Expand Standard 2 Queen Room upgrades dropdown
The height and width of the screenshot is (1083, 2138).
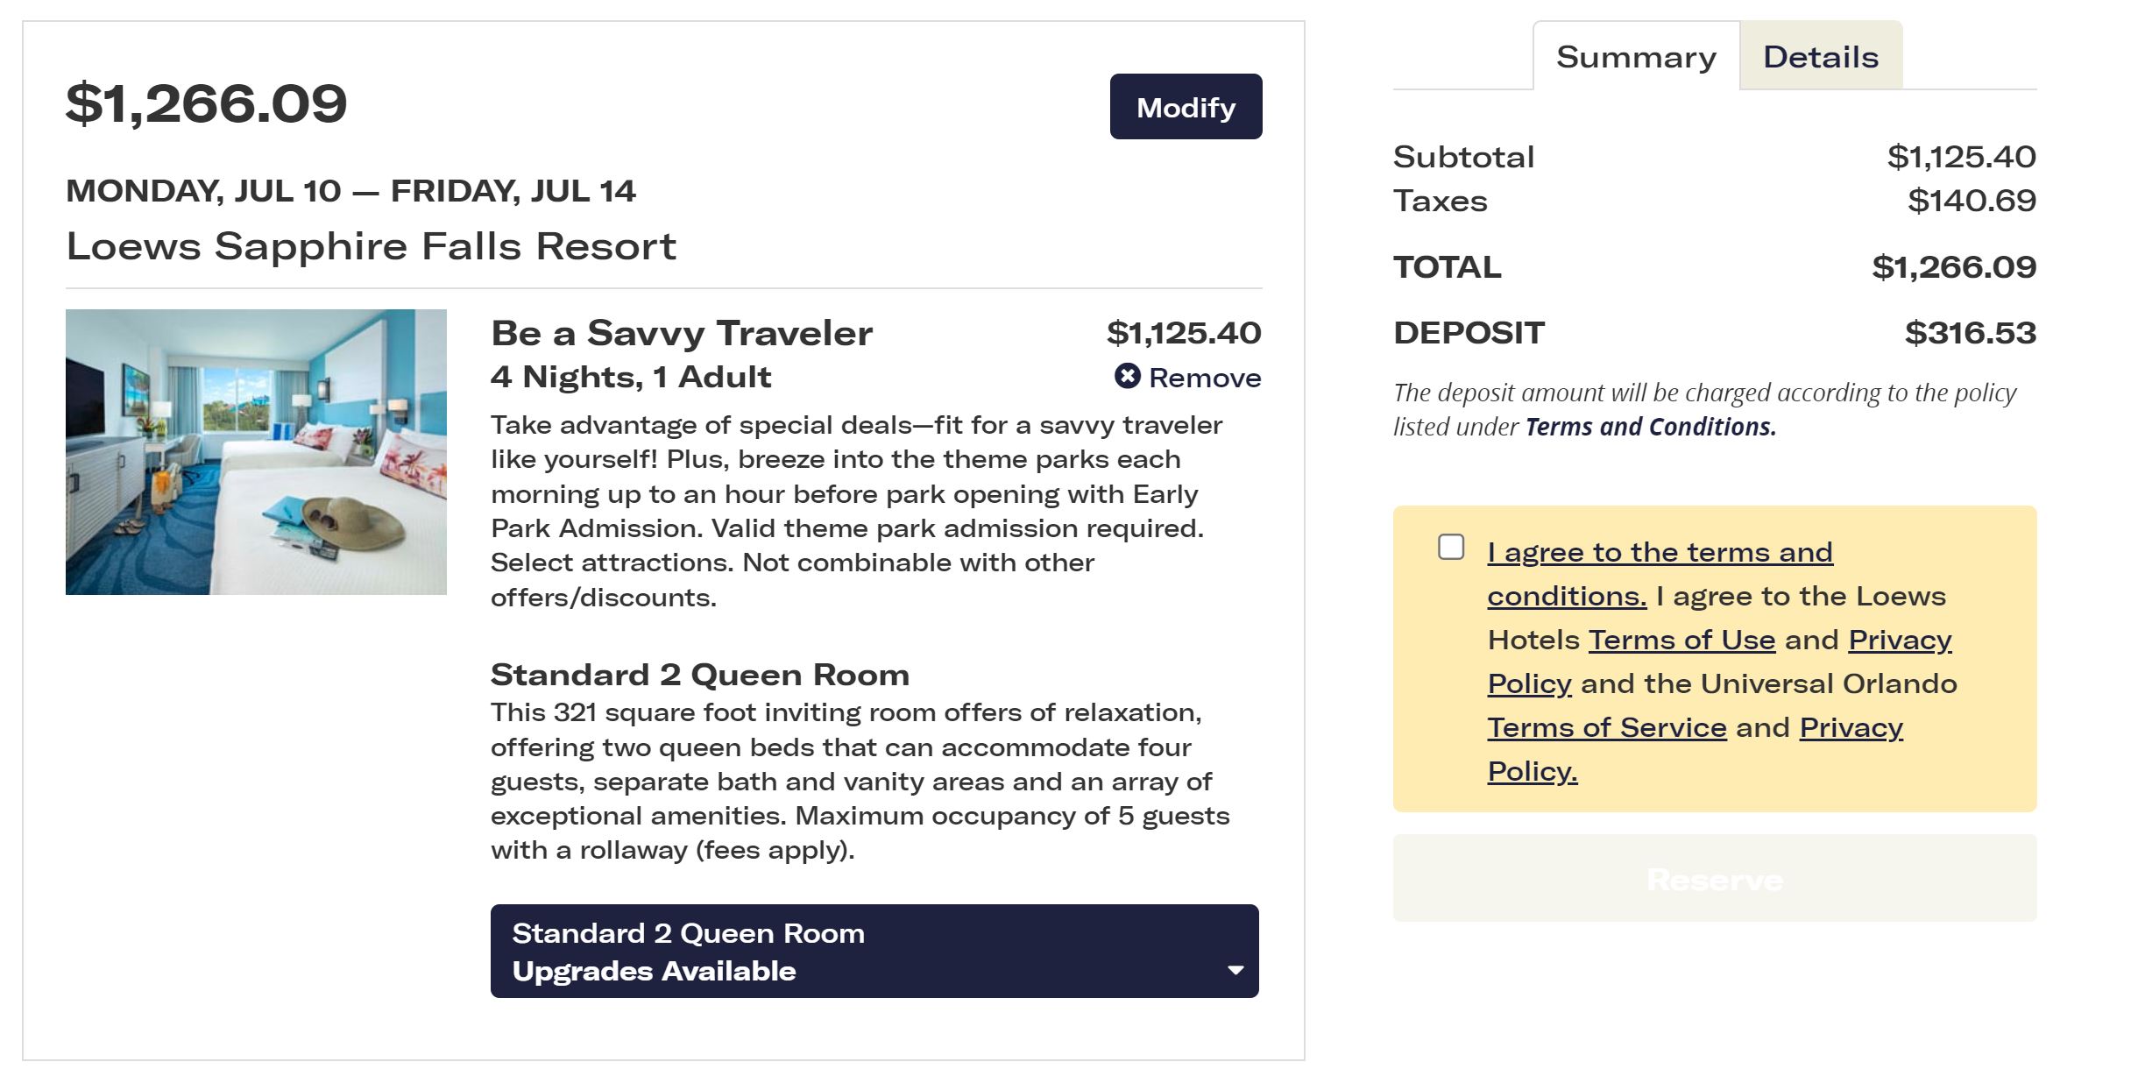(874, 951)
